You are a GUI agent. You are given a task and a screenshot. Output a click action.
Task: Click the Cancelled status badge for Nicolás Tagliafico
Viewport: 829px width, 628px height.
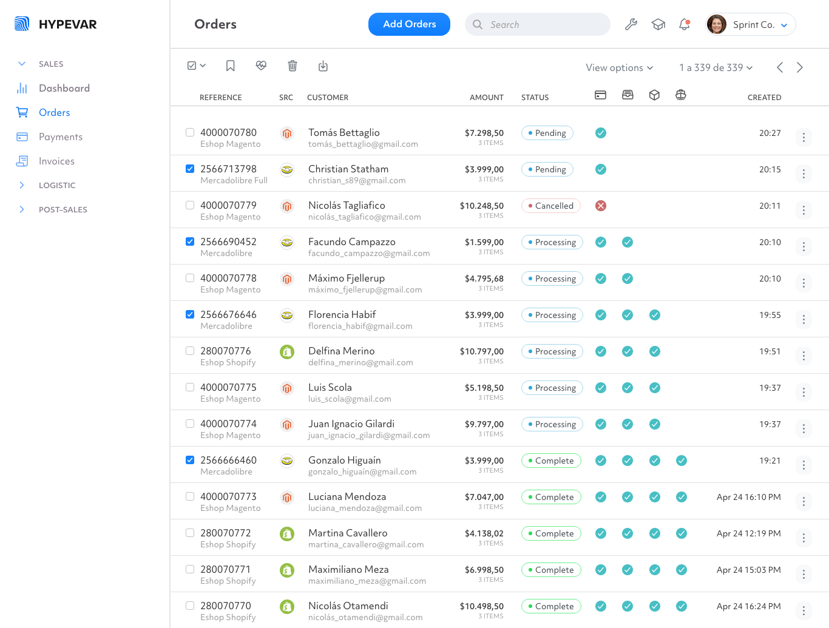[x=551, y=206]
